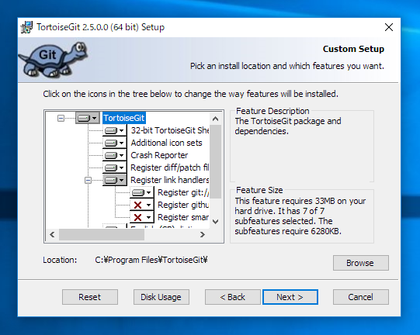The height and width of the screenshot is (335, 420).
Task: Click the horizontal scroll-left arrow
Action: (x=52, y=235)
